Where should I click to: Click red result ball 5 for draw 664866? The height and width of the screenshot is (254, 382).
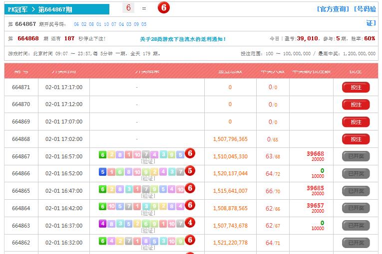(190, 171)
